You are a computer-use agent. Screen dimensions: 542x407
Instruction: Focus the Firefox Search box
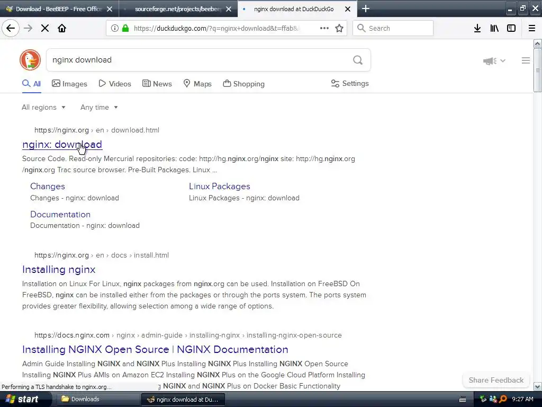393,28
